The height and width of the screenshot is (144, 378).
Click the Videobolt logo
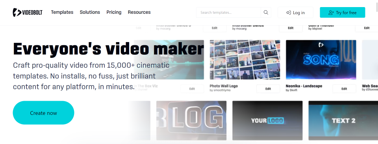(28, 12)
